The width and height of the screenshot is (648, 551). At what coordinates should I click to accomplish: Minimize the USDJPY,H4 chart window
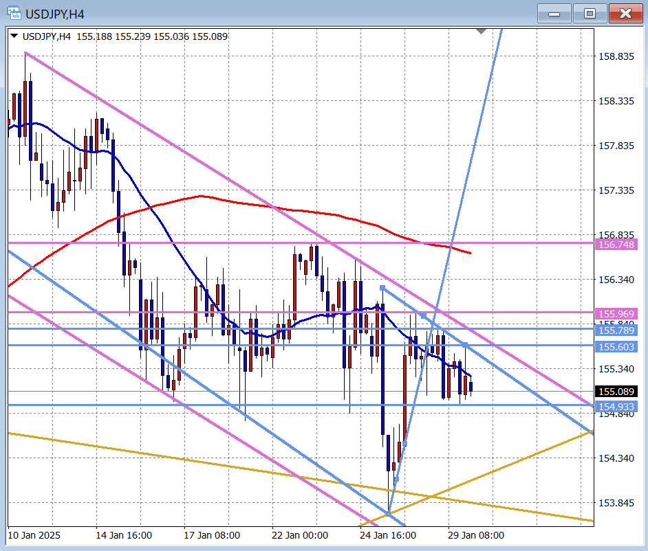point(554,13)
